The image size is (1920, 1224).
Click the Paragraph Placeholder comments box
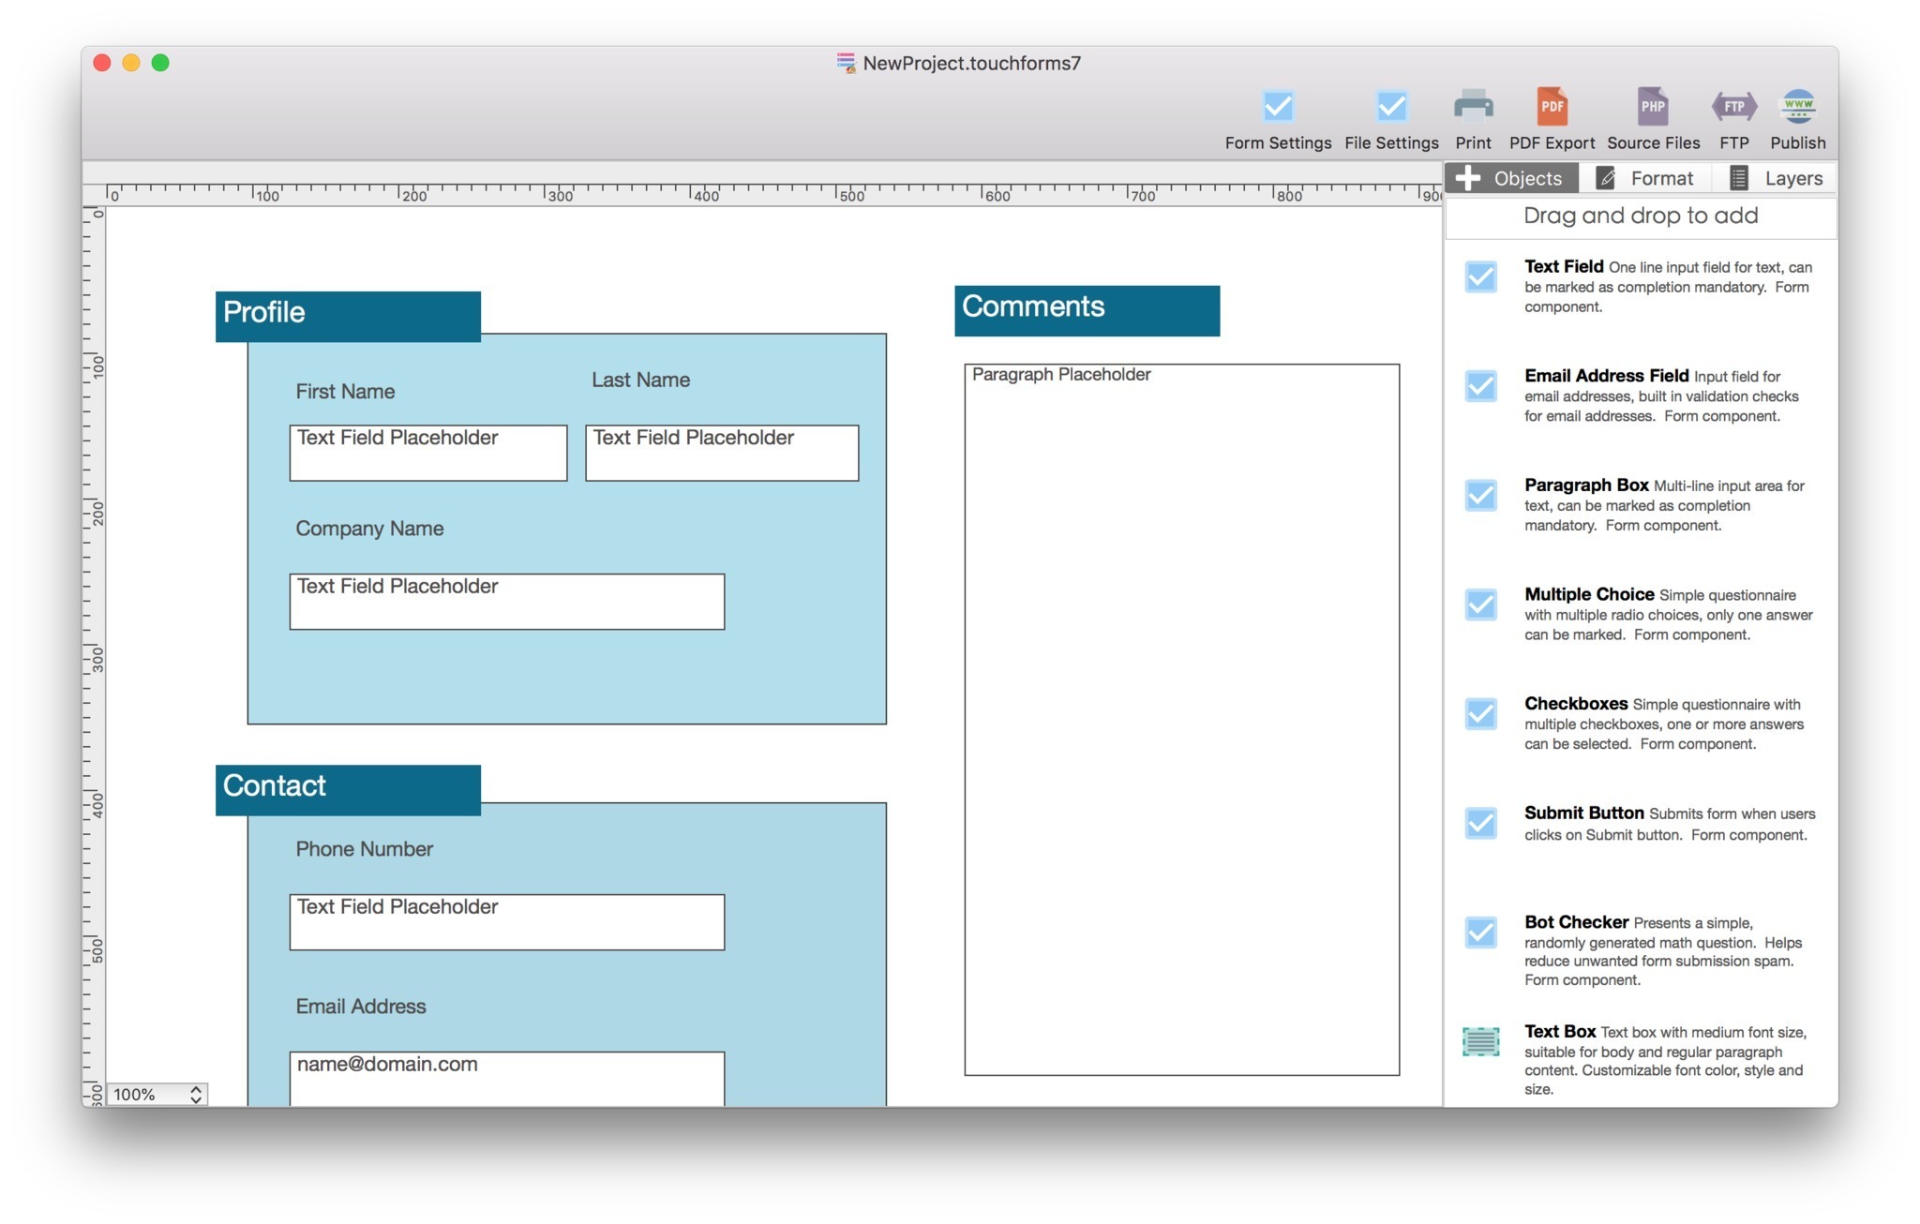click(1181, 719)
